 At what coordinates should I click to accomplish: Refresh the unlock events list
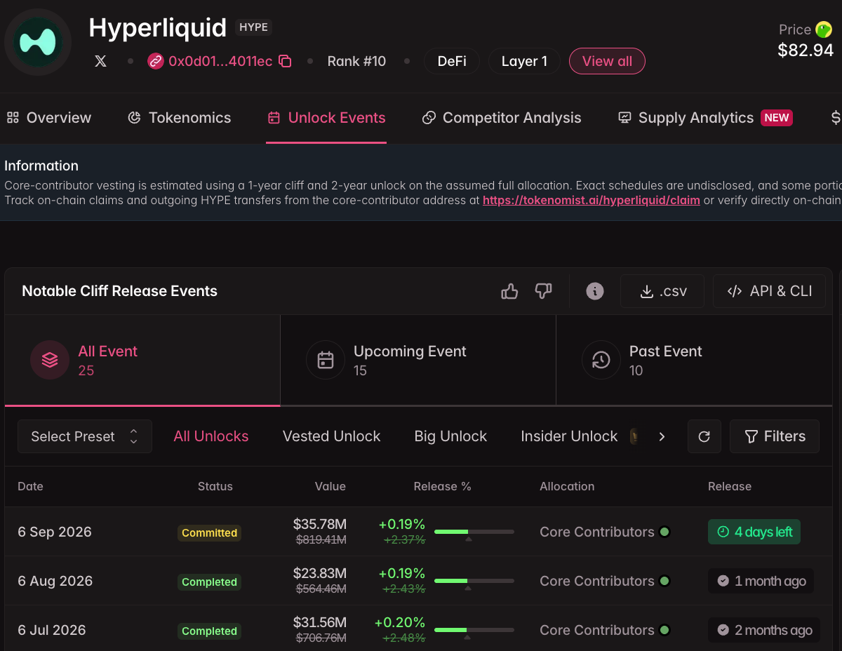pyautogui.click(x=704, y=436)
